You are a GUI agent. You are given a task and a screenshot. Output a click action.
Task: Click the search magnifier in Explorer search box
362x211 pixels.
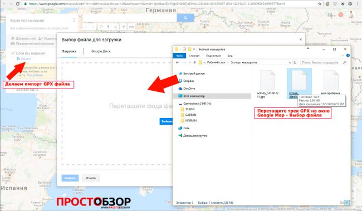coord(344,62)
